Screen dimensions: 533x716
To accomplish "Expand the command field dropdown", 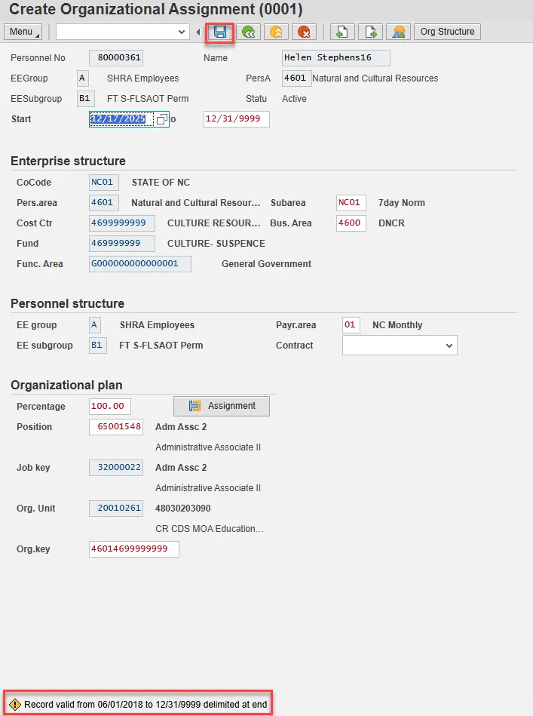I will (181, 32).
